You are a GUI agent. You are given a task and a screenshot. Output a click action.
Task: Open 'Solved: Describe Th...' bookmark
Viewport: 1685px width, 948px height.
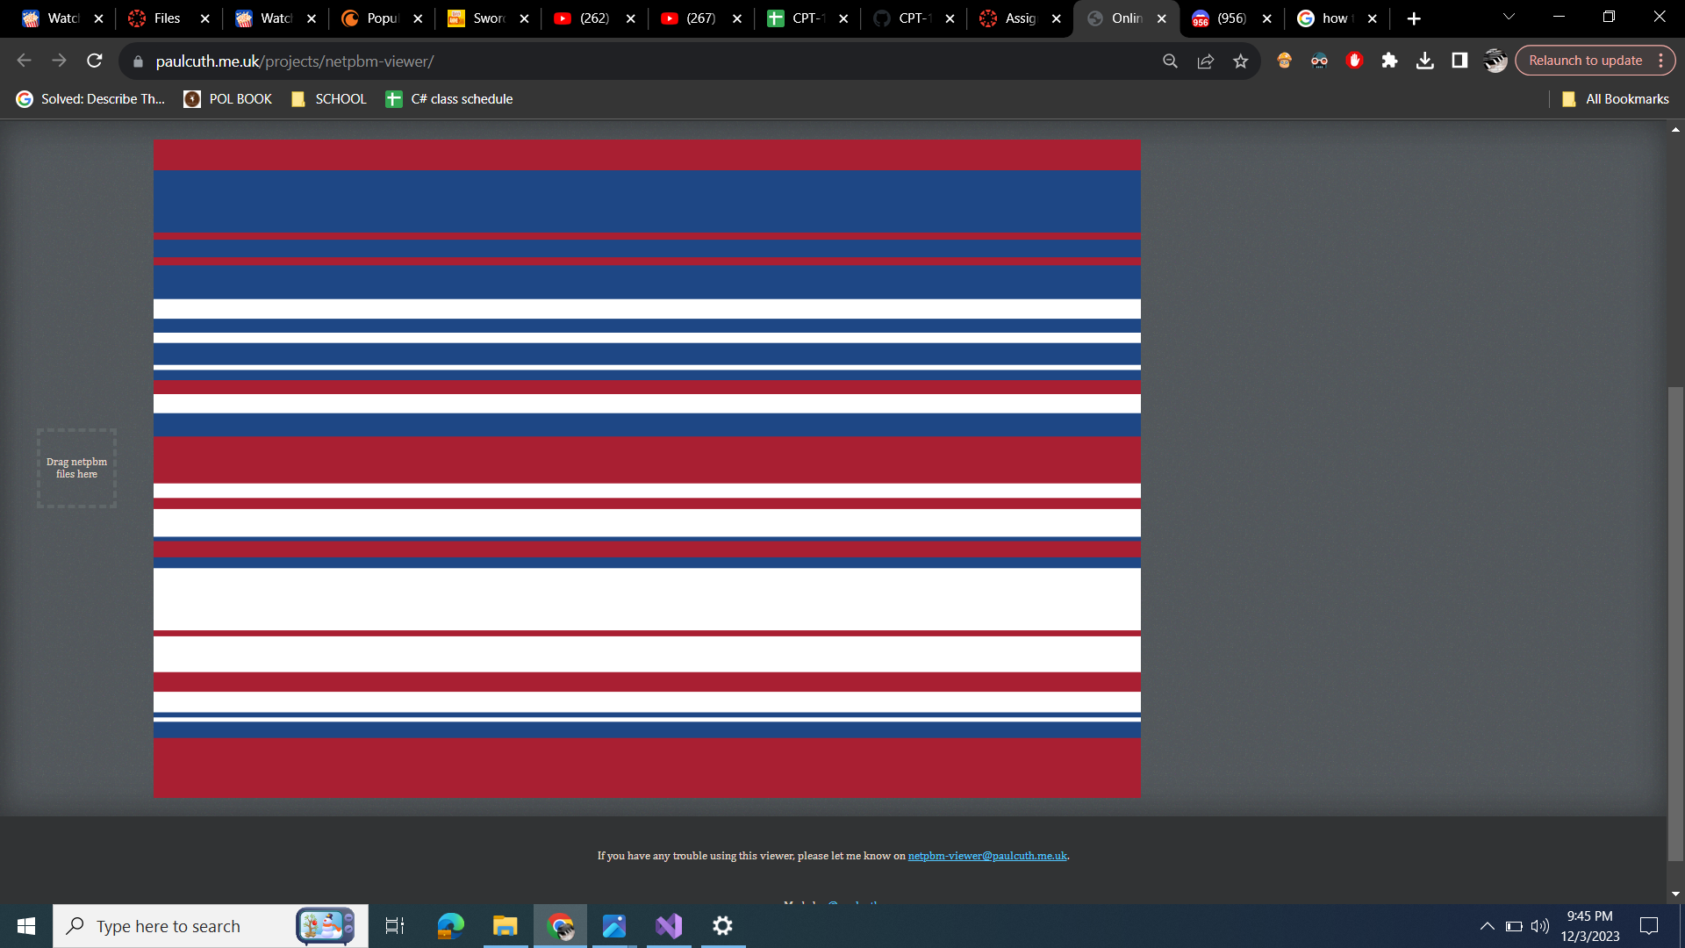click(90, 99)
